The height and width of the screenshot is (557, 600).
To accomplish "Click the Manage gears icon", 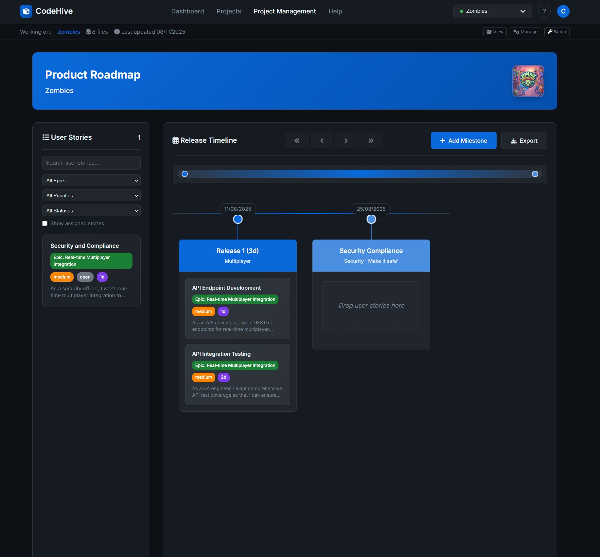I will (x=516, y=32).
